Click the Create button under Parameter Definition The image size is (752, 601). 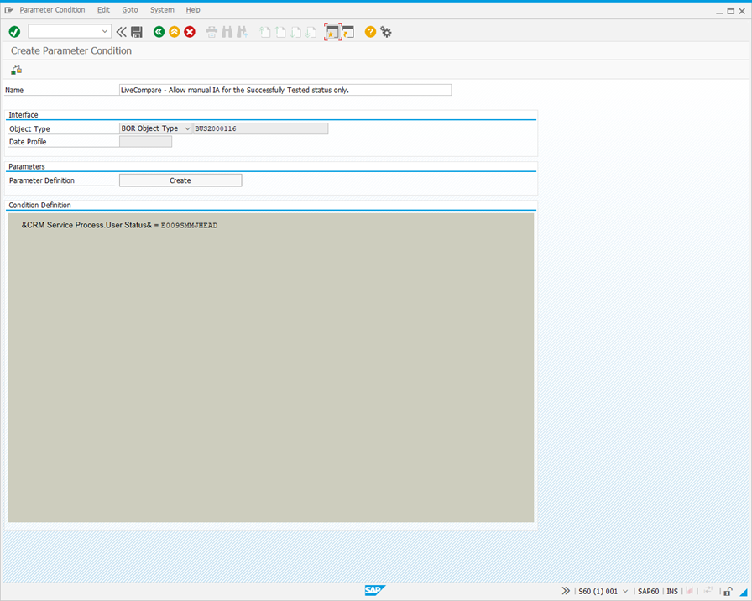click(180, 180)
